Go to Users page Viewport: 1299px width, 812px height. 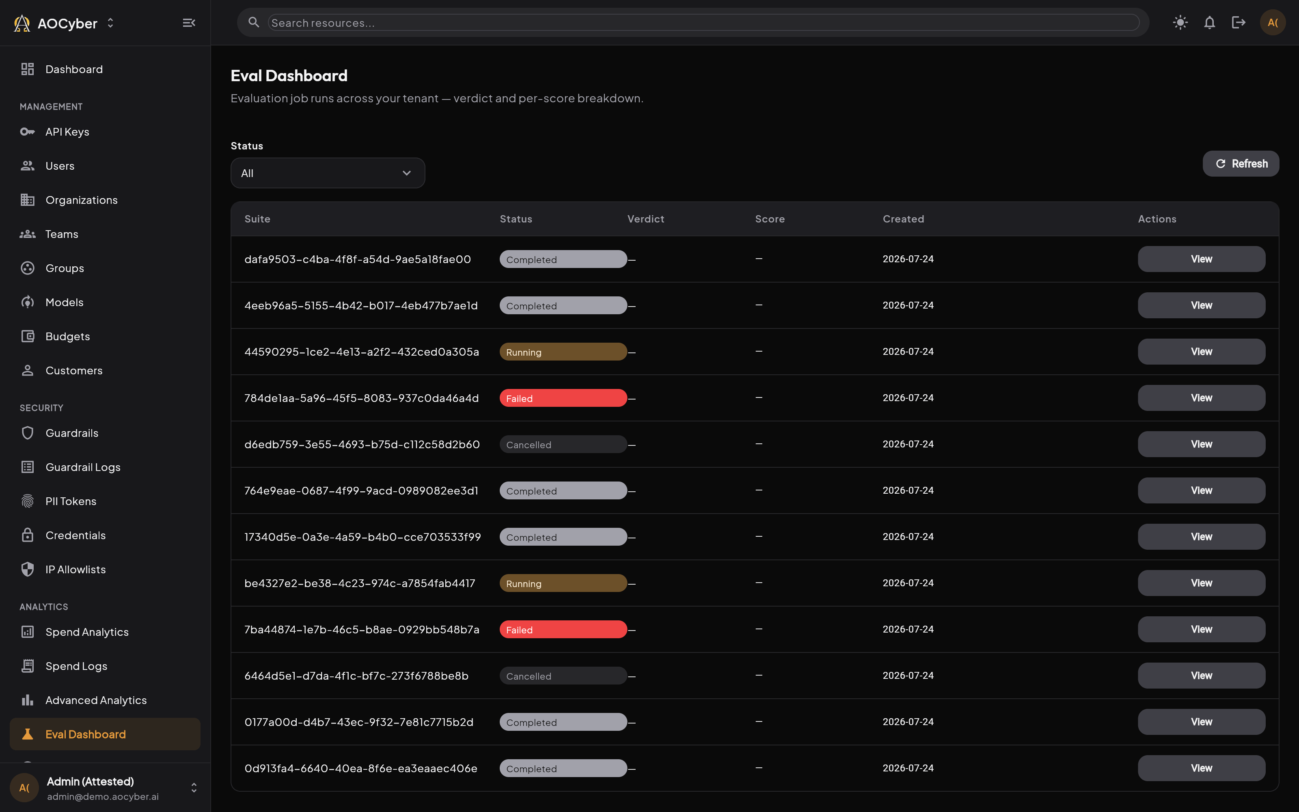tap(105, 166)
